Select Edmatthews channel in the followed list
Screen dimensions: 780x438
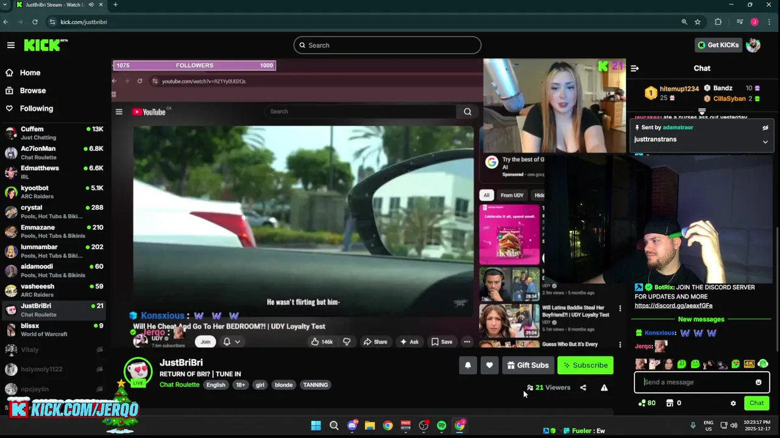(x=54, y=172)
